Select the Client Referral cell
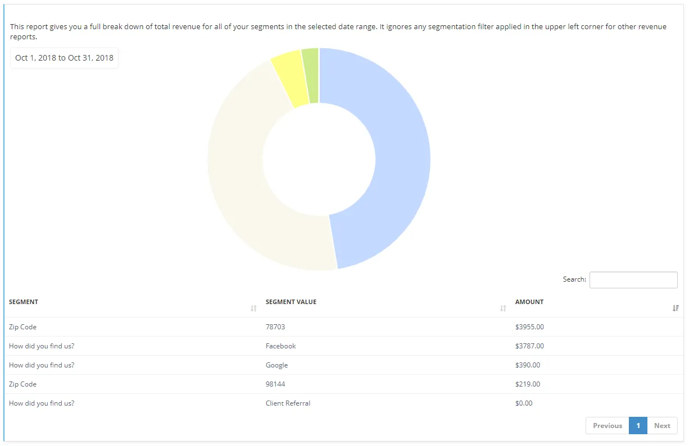The height and width of the screenshot is (446, 689). pyautogui.click(x=288, y=403)
